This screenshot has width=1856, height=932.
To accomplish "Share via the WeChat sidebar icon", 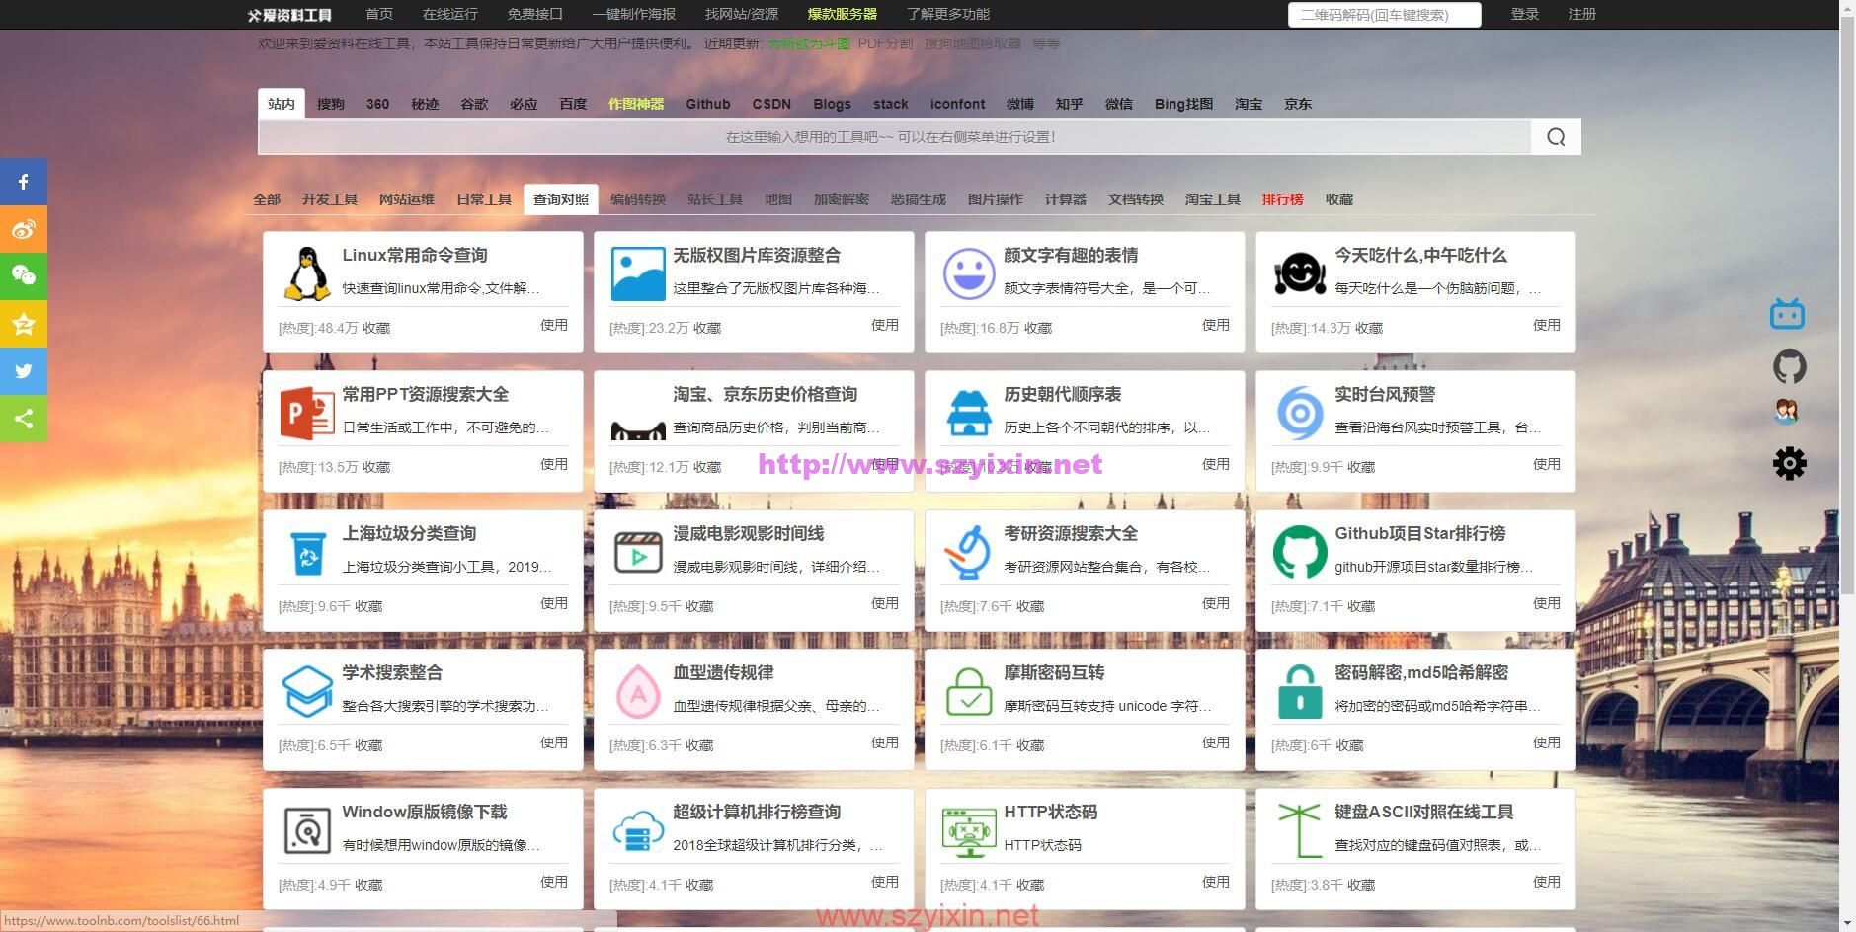I will point(24,276).
